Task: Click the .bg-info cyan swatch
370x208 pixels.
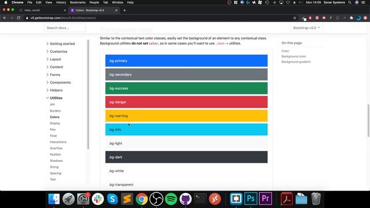Action: [x=186, y=129]
